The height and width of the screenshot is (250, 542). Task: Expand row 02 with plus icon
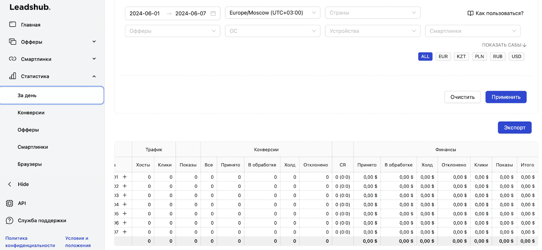pyautogui.click(x=125, y=186)
